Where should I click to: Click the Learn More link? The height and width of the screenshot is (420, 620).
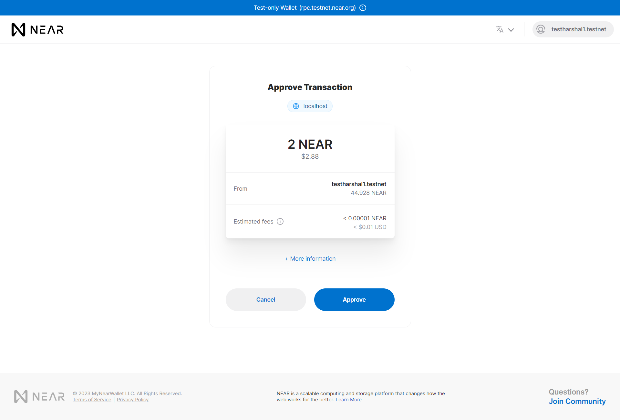(348, 400)
